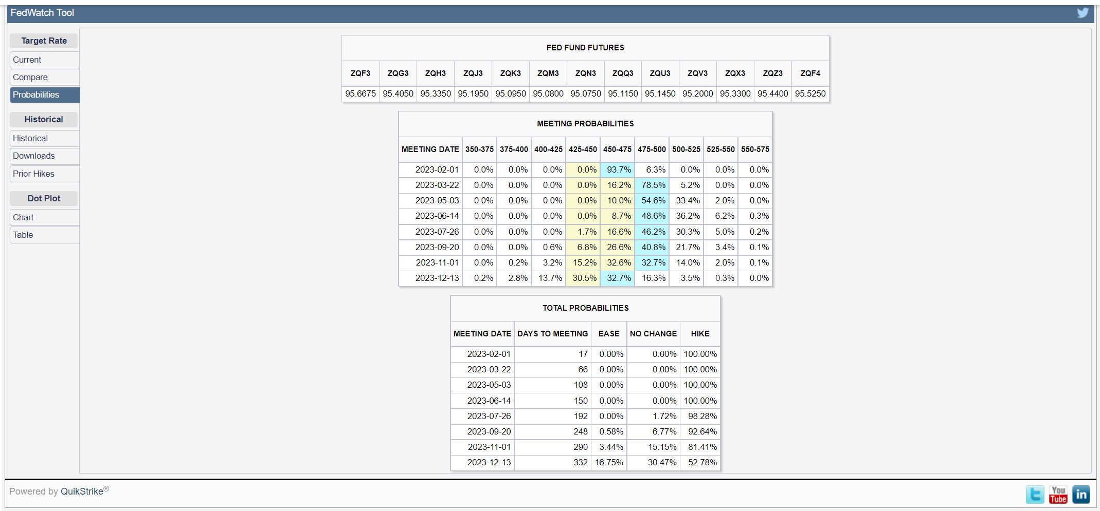This screenshot has width=1100, height=511.
Task: Click the ZQG3 futures price 95.4050
Action: pyautogui.click(x=398, y=94)
